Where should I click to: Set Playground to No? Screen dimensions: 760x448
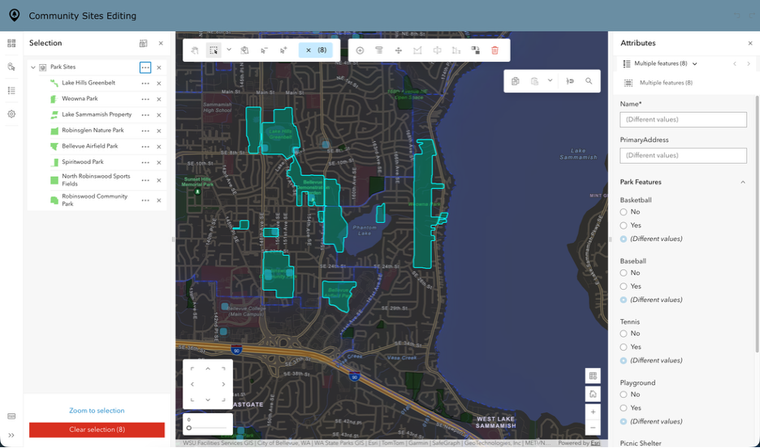pos(624,394)
